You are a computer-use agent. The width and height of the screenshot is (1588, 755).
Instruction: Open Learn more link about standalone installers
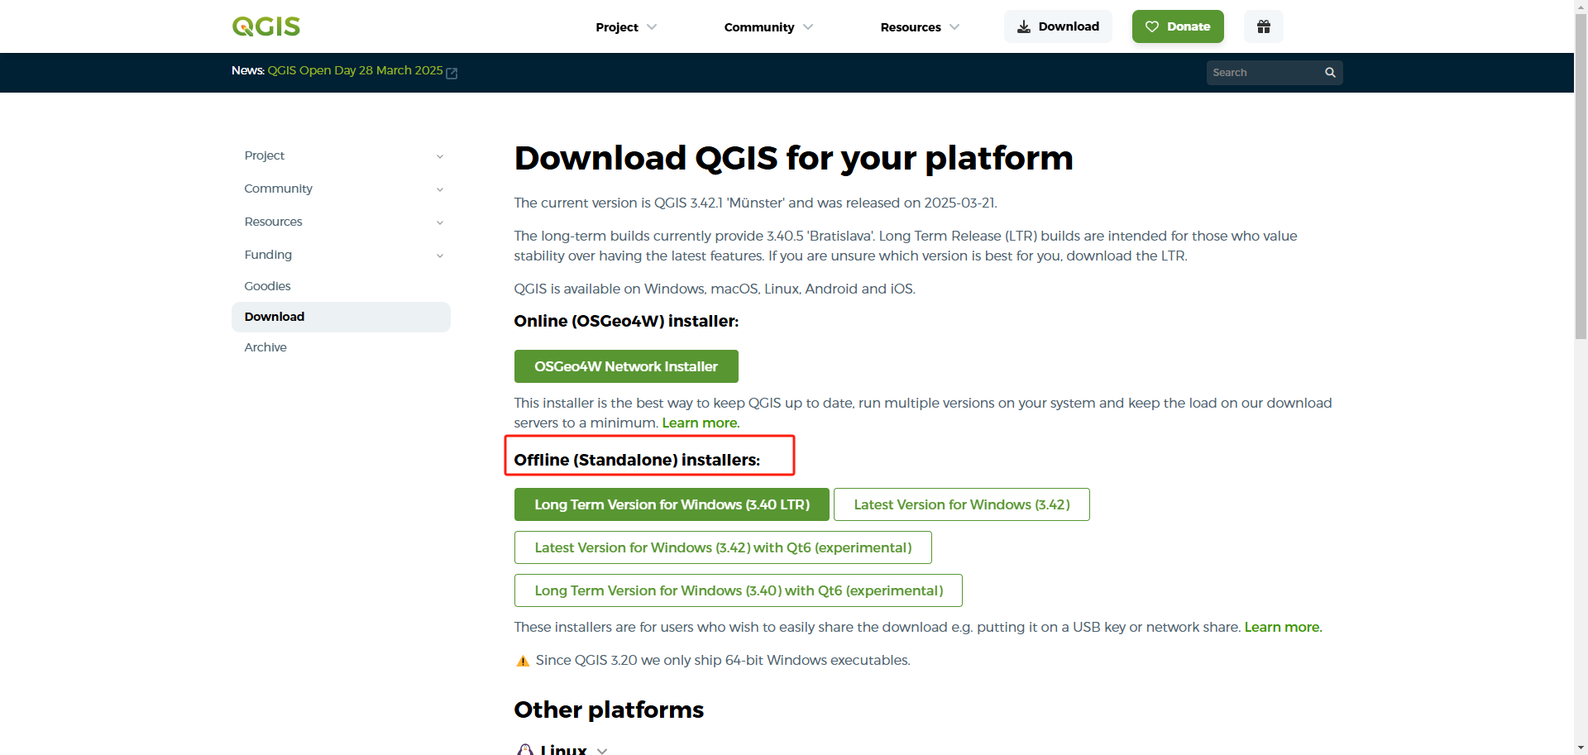click(x=1283, y=627)
